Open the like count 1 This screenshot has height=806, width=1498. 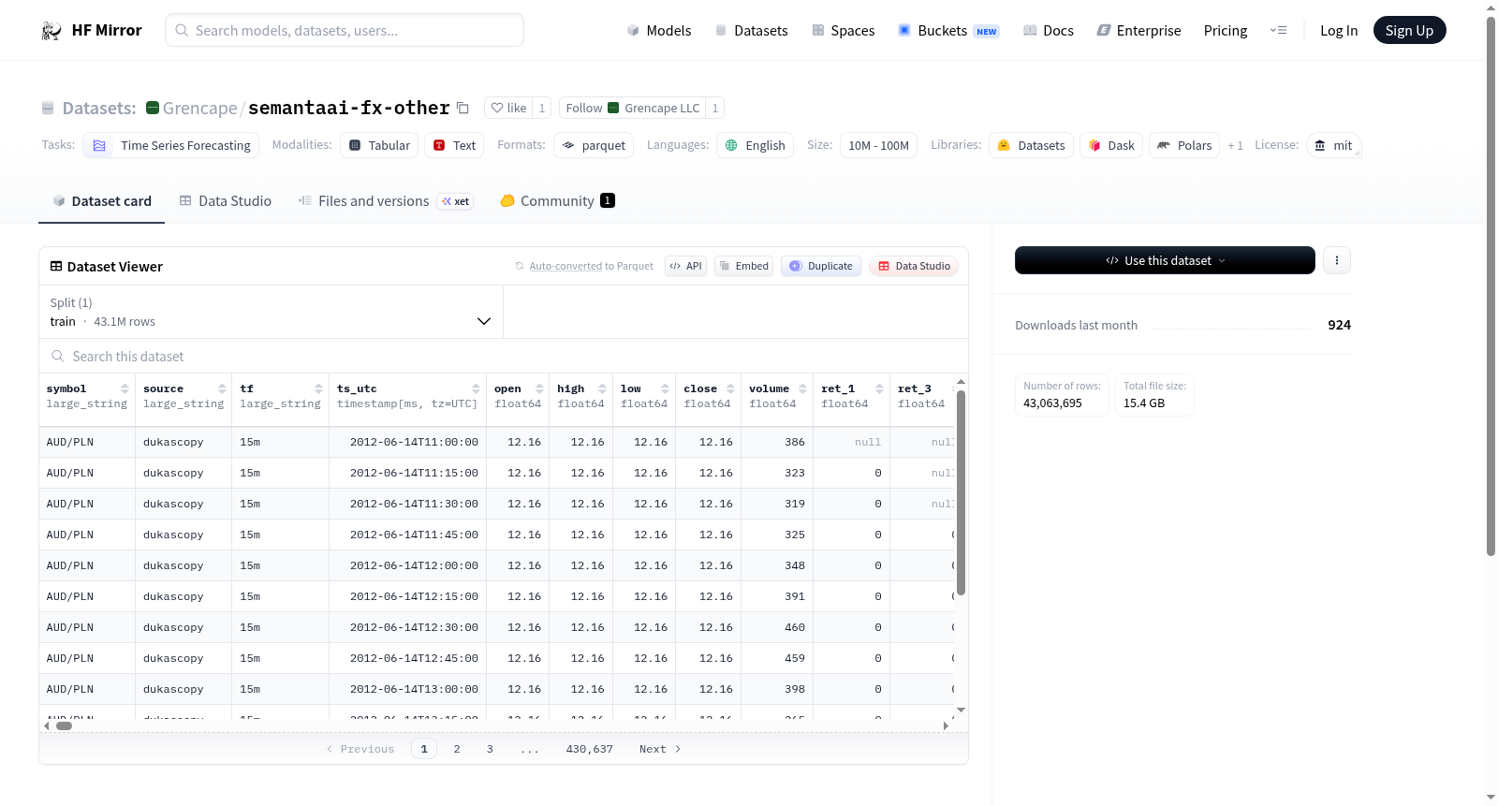point(541,108)
